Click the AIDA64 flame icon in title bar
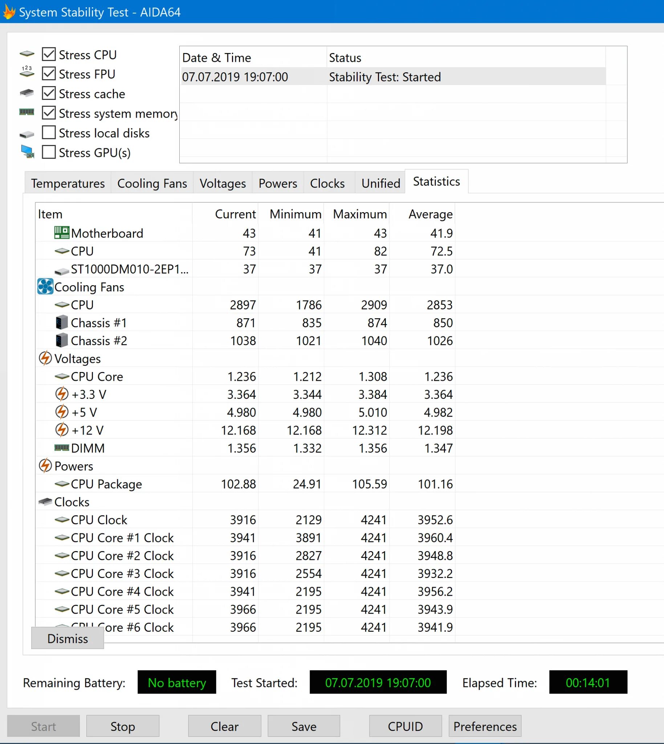The width and height of the screenshot is (664, 744). [x=9, y=12]
